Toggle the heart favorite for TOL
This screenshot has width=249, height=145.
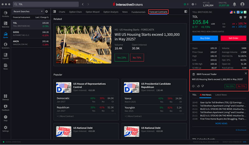click(245, 17)
